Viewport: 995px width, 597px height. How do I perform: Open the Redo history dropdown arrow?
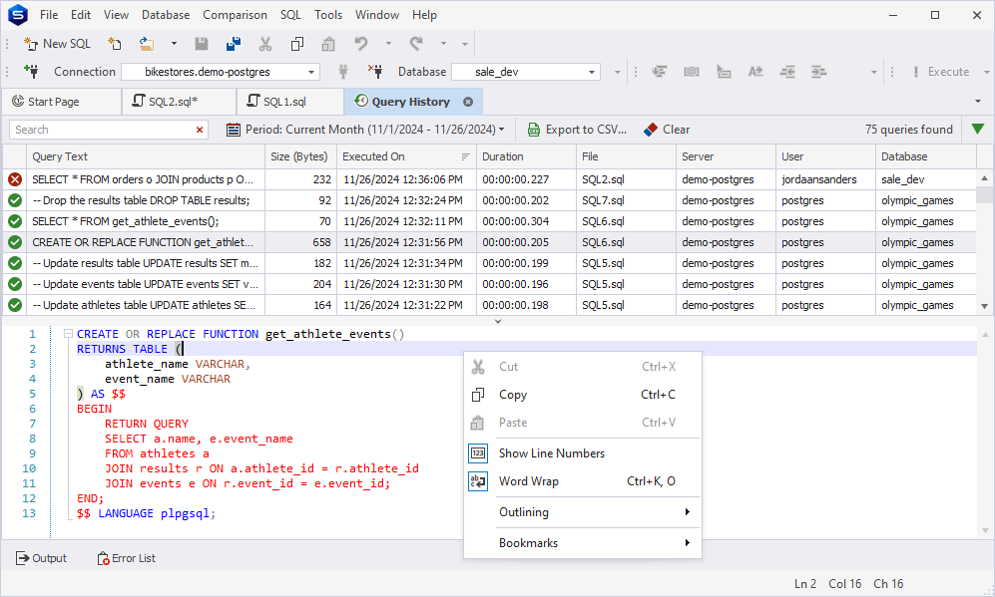point(443,44)
